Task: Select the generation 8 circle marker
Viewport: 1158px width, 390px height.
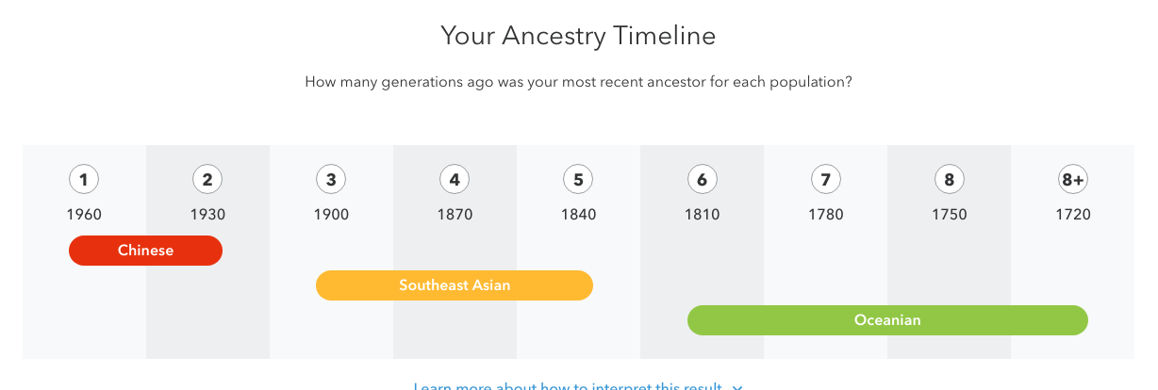Action: [x=949, y=179]
